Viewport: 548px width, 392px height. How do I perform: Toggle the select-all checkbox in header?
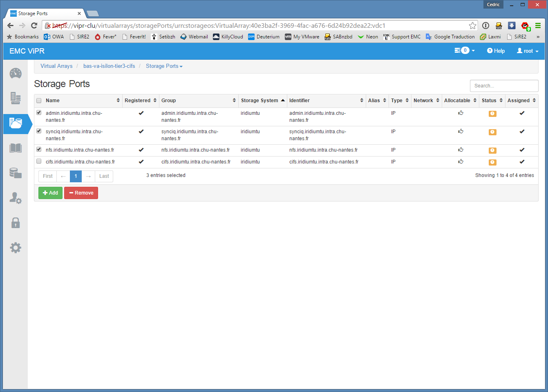[39, 101]
